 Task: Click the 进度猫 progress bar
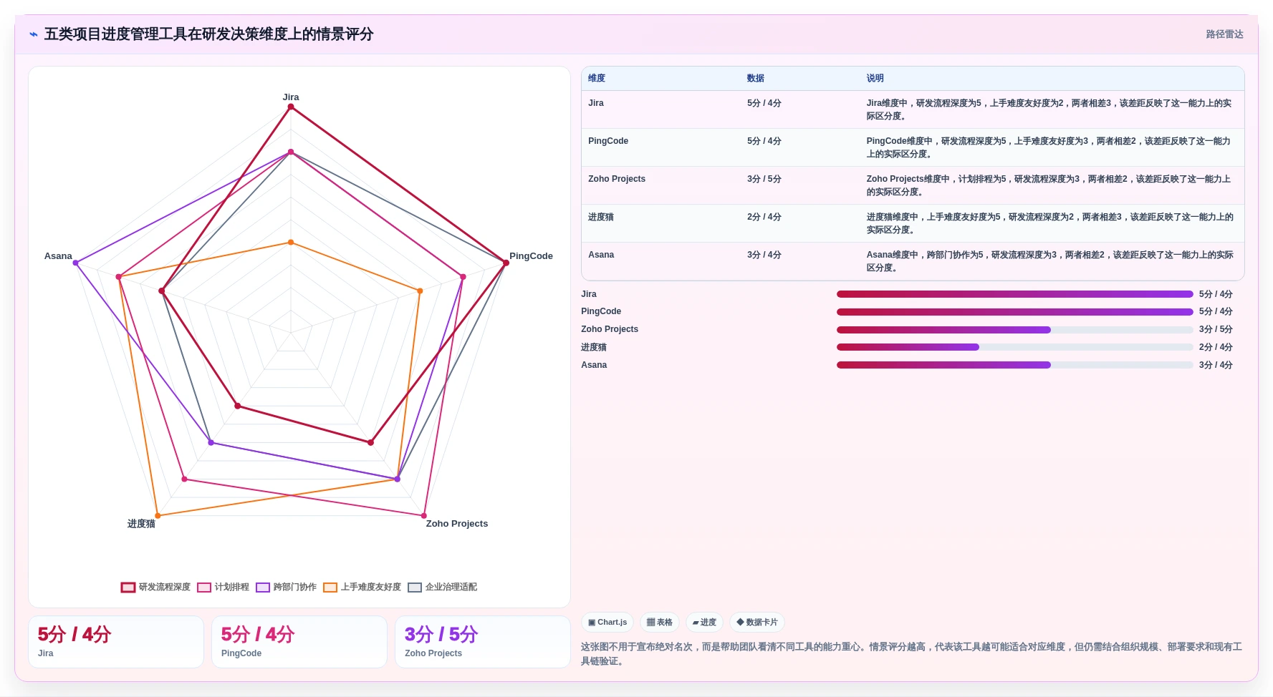1015,347
